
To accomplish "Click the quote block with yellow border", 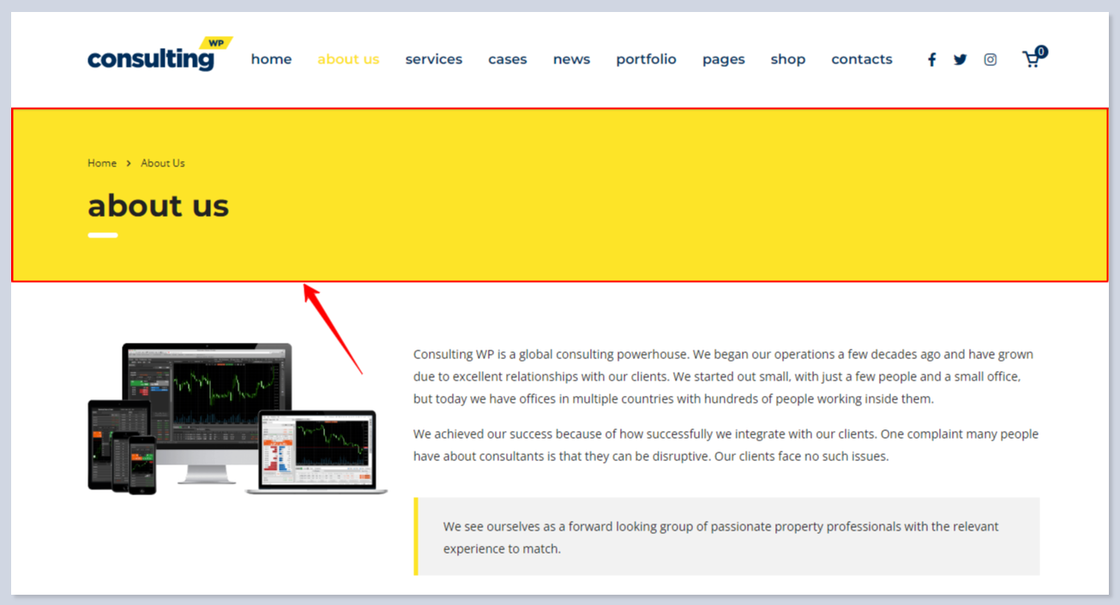I will tap(726, 536).
